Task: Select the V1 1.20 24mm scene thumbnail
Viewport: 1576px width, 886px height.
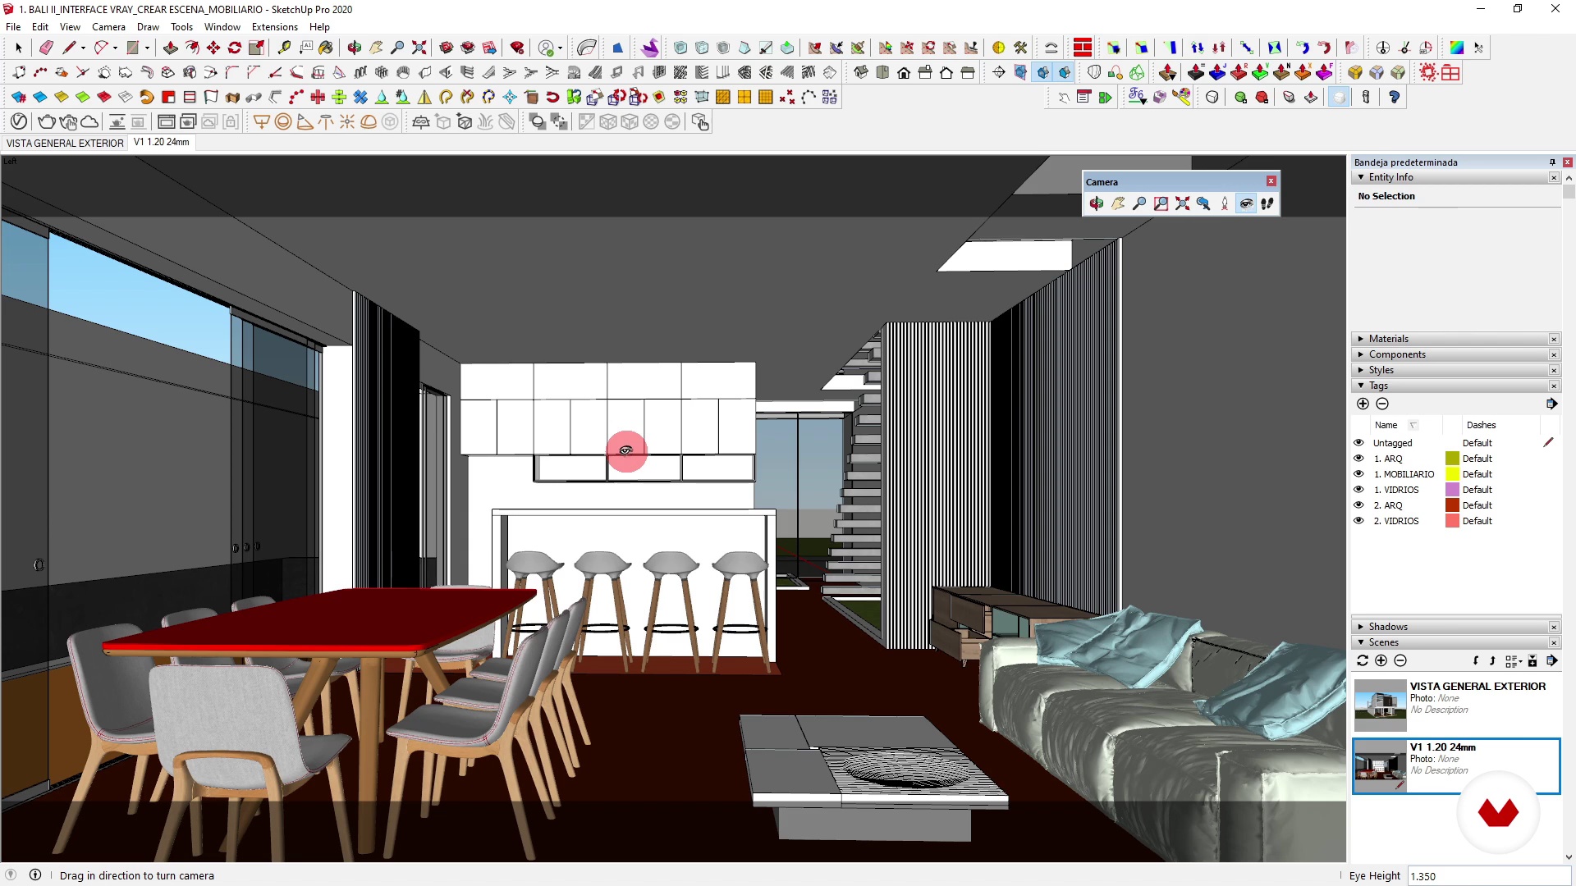Action: point(1380,765)
